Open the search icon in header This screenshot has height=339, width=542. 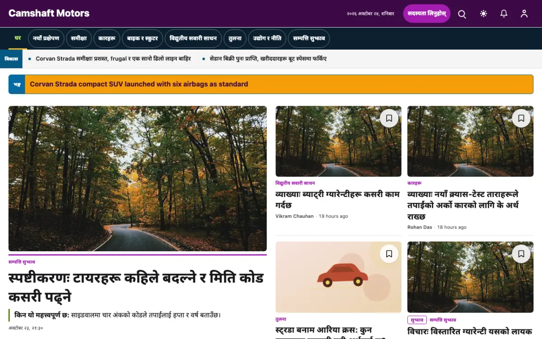[462, 14]
